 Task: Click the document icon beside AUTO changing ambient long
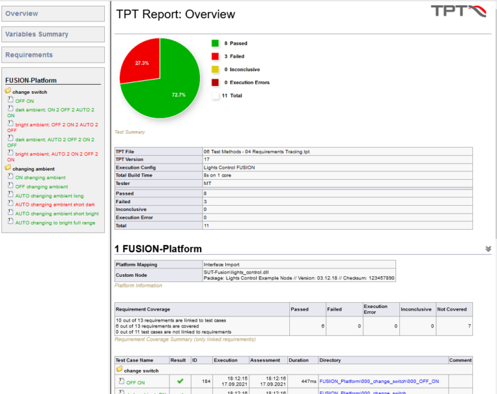(x=10, y=194)
